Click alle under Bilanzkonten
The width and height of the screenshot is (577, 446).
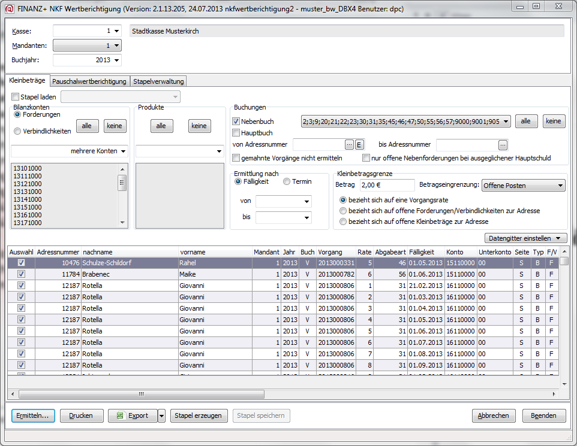click(87, 126)
